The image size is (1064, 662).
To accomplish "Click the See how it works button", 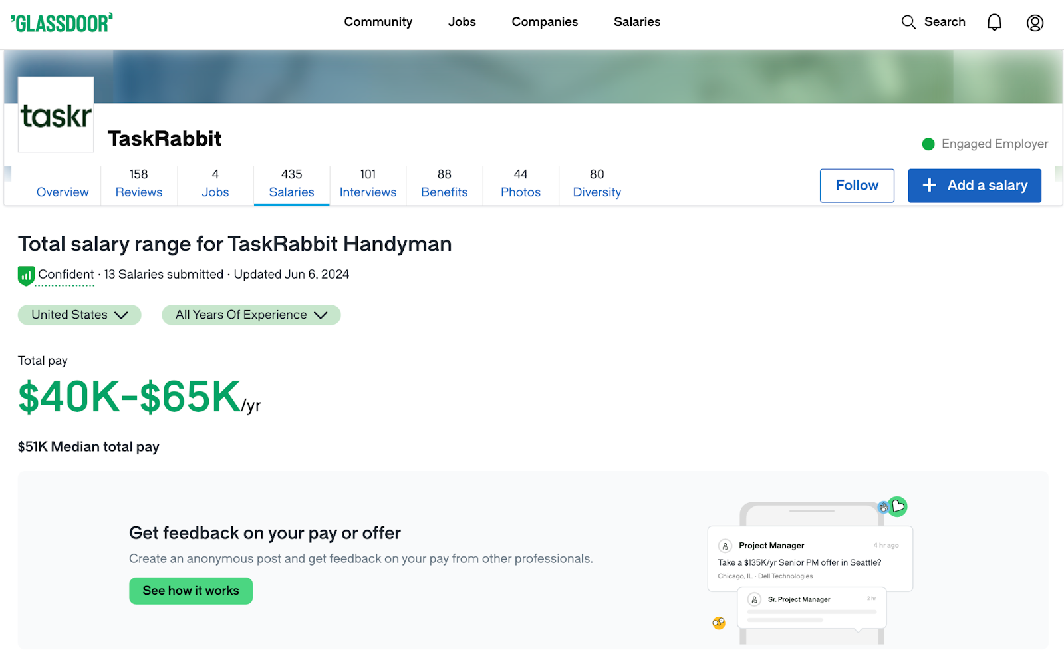I will 191,591.
